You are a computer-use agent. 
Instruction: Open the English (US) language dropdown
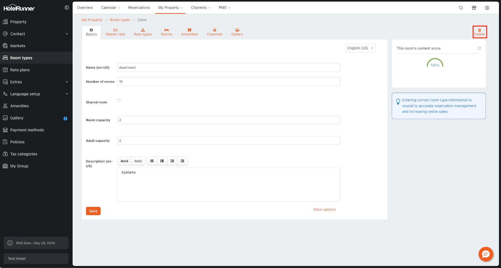coord(360,48)
